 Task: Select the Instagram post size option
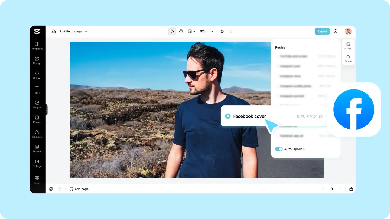(305, 66)
